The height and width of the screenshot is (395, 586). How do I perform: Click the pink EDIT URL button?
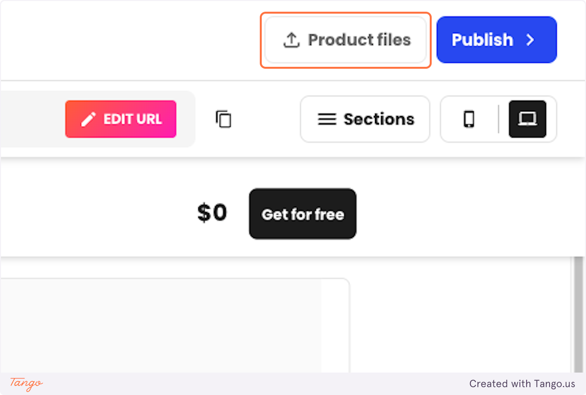point(121,119)
